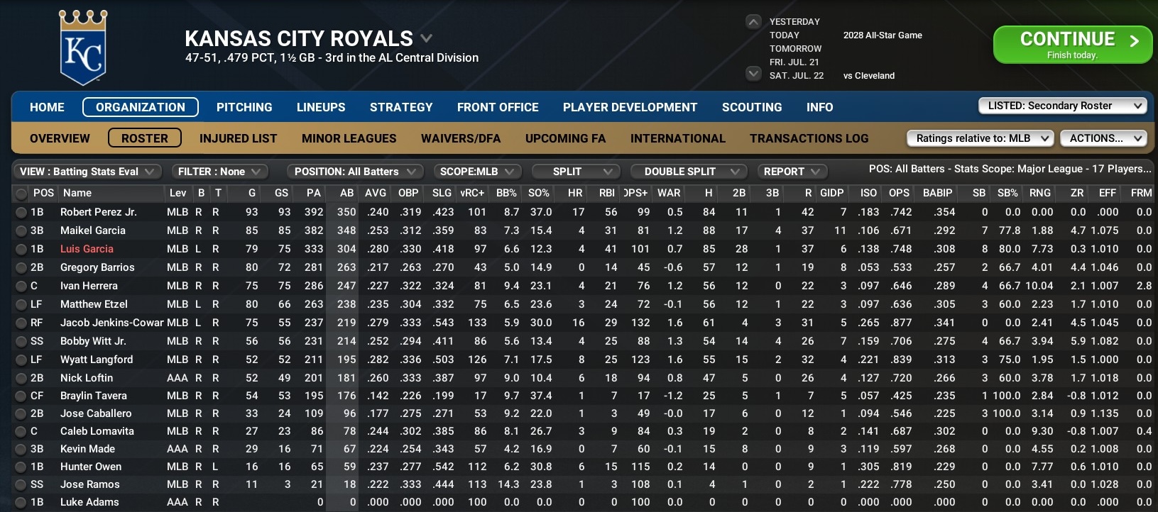Viewport: 1158px width, 512px height.
Task: Switch to the Injured List tab
Action: (238, 138)
